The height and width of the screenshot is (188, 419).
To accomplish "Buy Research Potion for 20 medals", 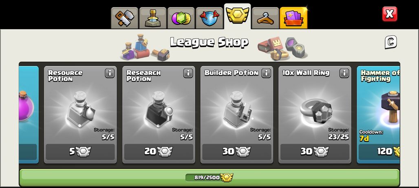I will pos(159,152).
